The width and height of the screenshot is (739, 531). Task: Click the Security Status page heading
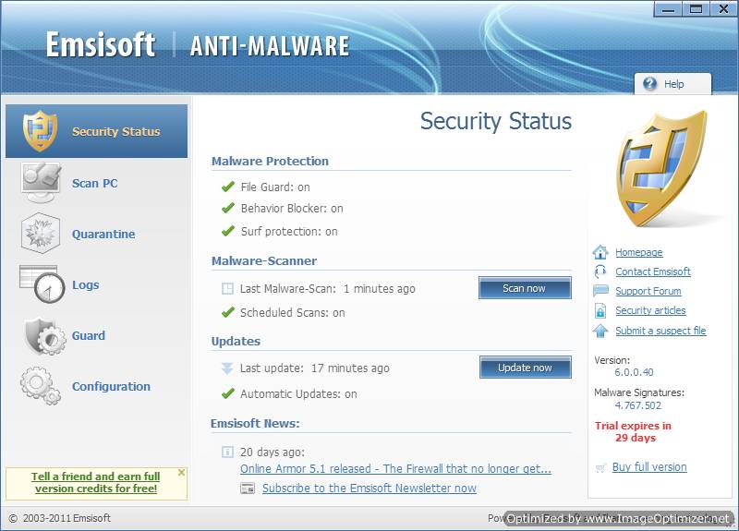tap(495, 121)
